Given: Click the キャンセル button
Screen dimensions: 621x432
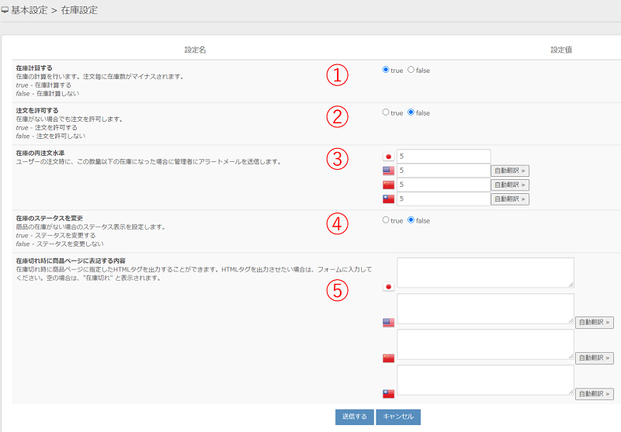Looking at the screenshot, I should click(398, 417).
